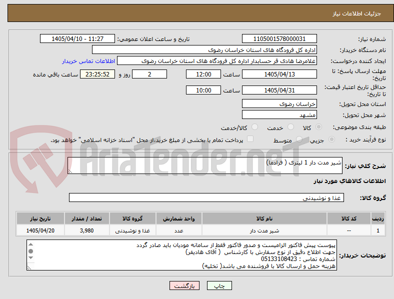Toggle the اسناد خزانه اسلامی payment checkbox

pos(250,139)
